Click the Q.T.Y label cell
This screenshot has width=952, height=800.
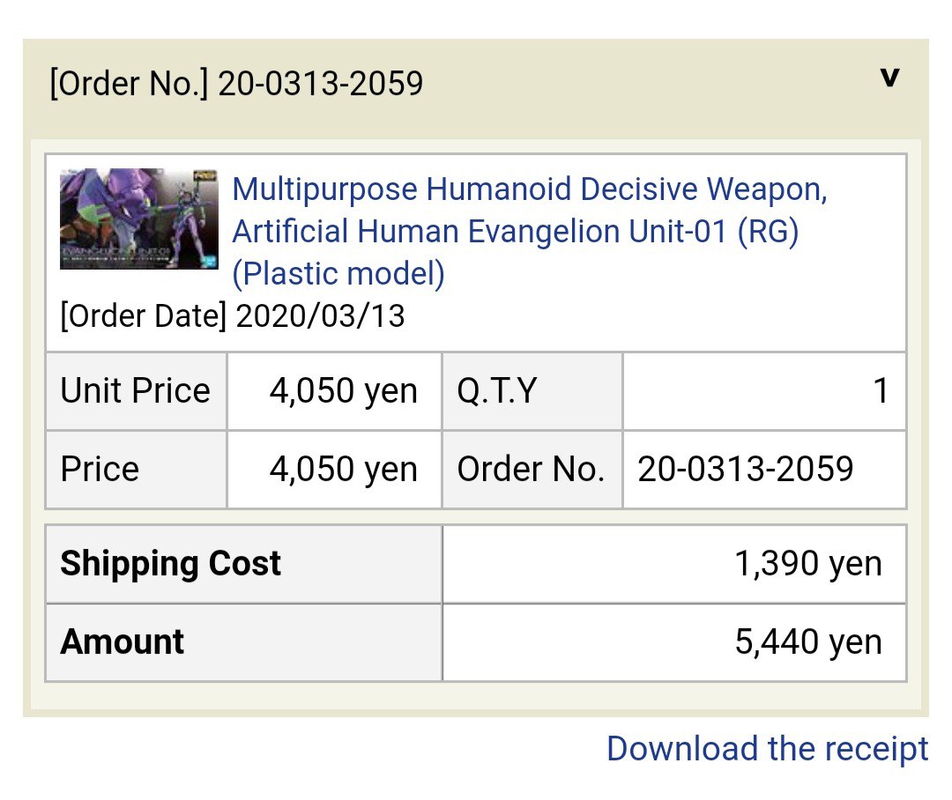point(532,391)
